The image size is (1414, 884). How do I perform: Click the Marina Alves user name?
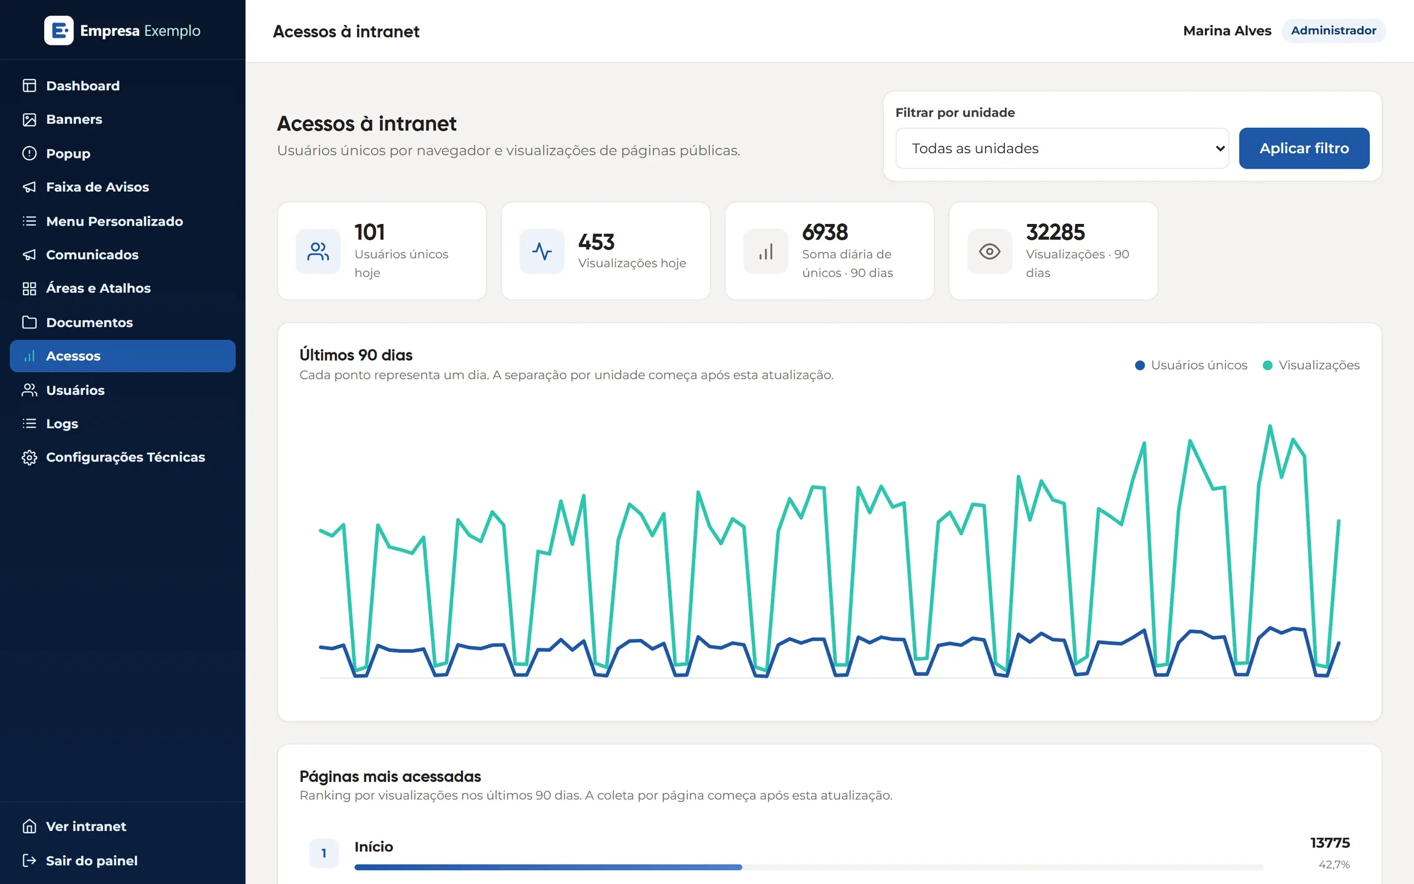1227,31
